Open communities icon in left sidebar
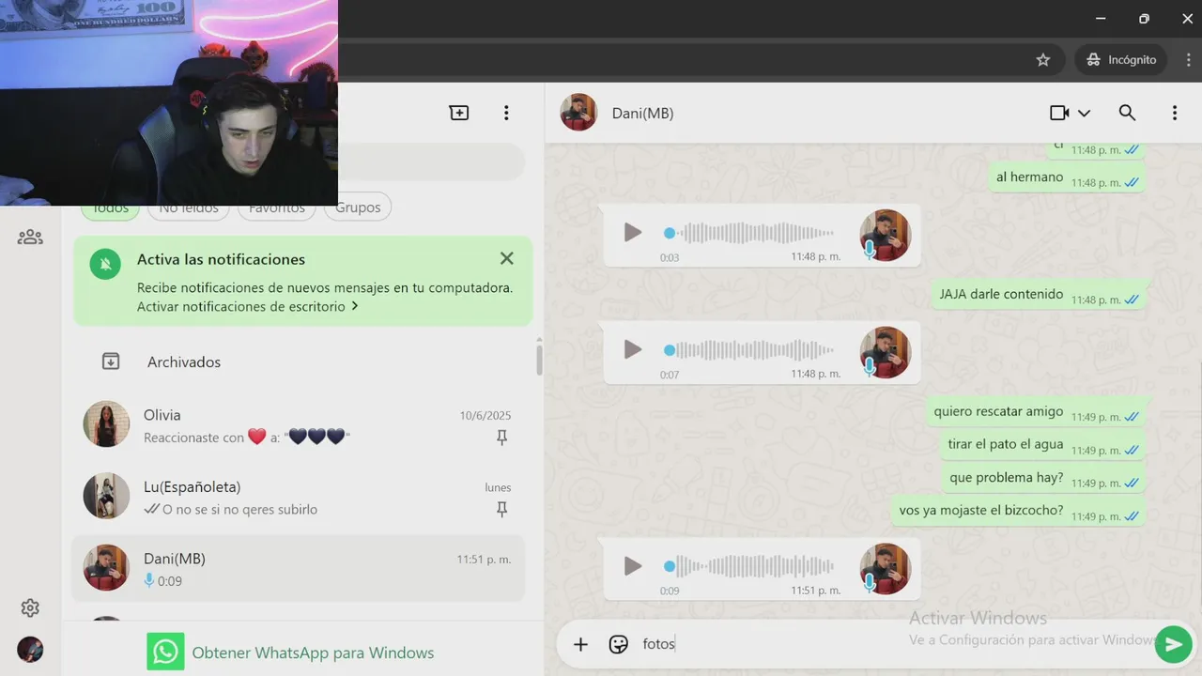This screenshot has height=676, width=1202. click(30, 237)
